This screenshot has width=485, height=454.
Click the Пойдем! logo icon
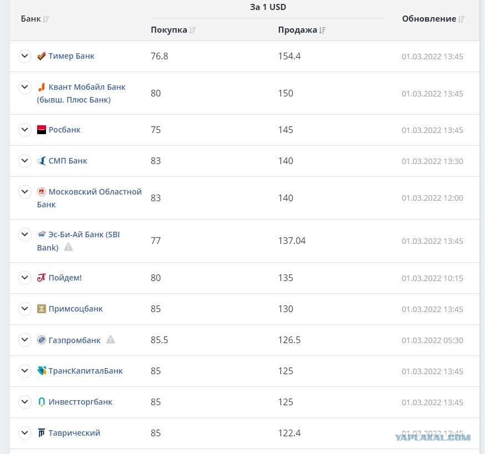[x=42, y=278]
